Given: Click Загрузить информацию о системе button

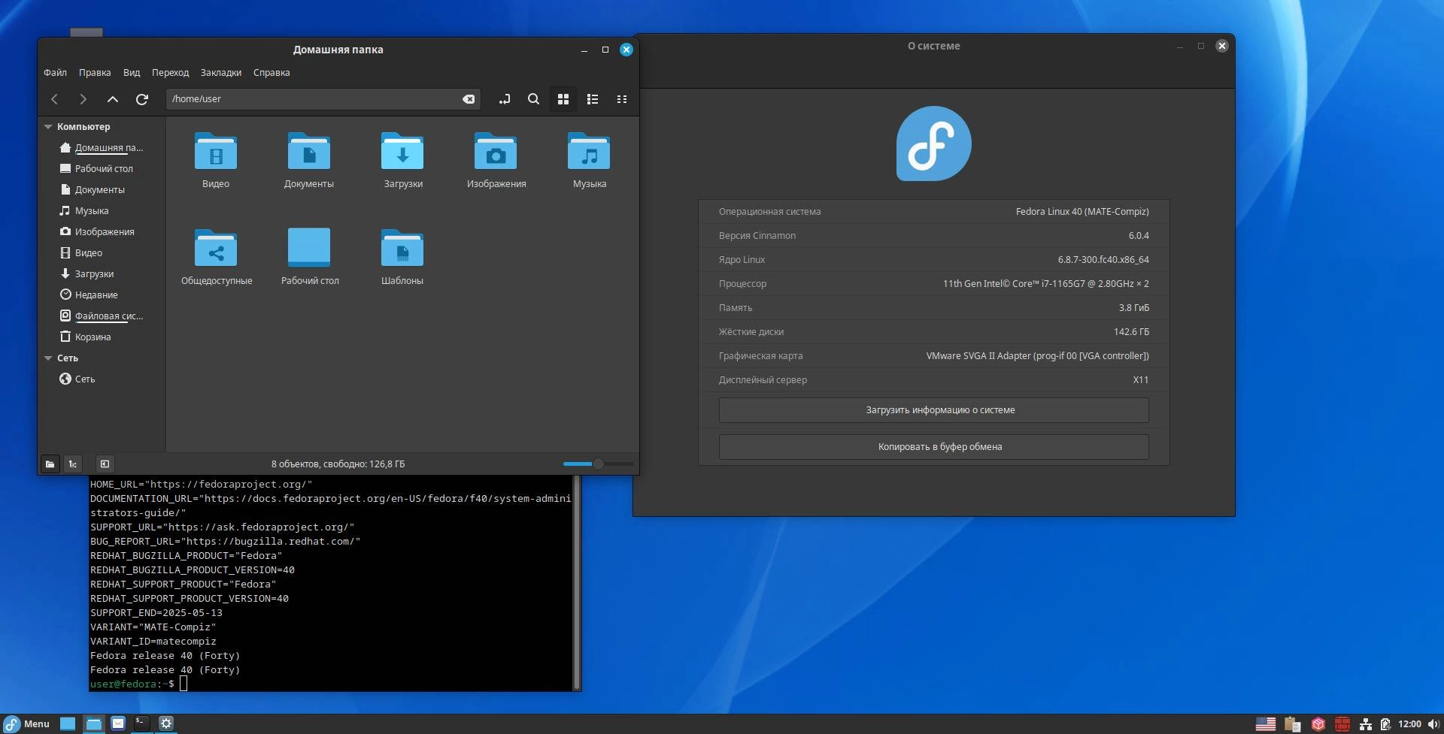Looking at the screenshot, I should coord(933,410).
